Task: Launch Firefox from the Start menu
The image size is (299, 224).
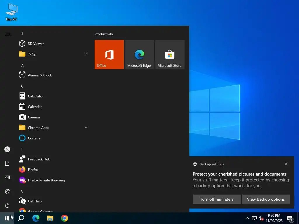Action: click(53, 169)
